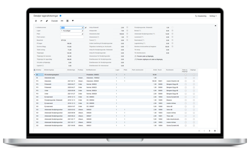Select the 'Inlevererat antal' table row
This screenshot has height=150, width=250.
click(116, 78)
